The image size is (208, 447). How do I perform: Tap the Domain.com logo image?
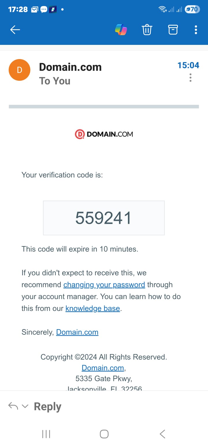pos(104,134)
